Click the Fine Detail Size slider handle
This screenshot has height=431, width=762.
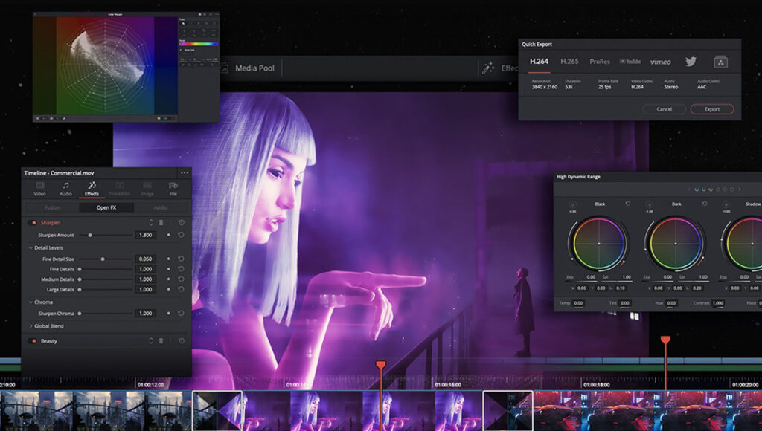point(103,259)
